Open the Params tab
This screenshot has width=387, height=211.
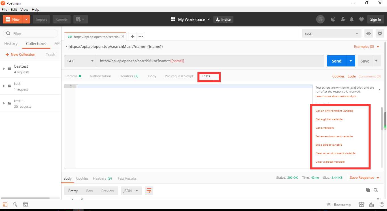pyautogui.click(x=73, y=76)
